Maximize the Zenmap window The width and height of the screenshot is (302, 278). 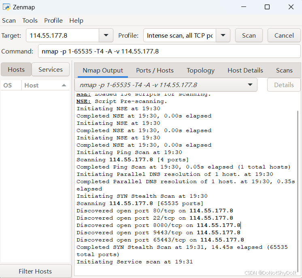267,7
